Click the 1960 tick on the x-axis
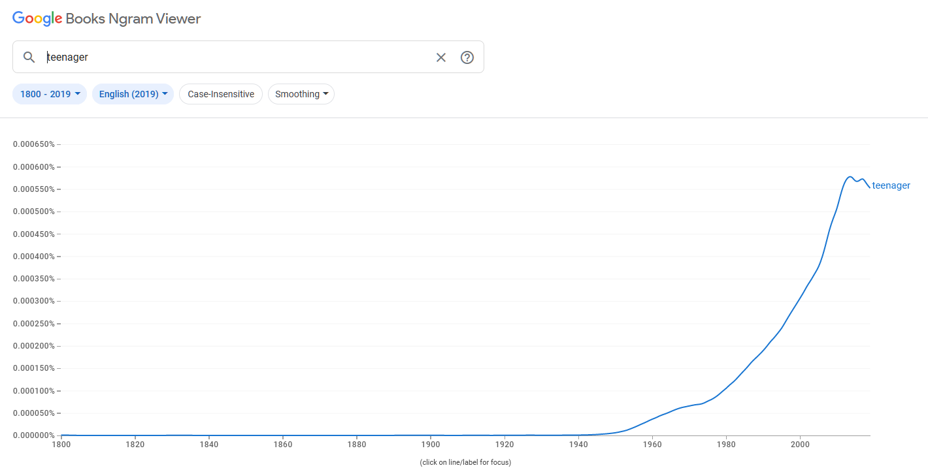The height and width of the screenshot is (472, 928). pyautogui.click(x=652, y=445)
